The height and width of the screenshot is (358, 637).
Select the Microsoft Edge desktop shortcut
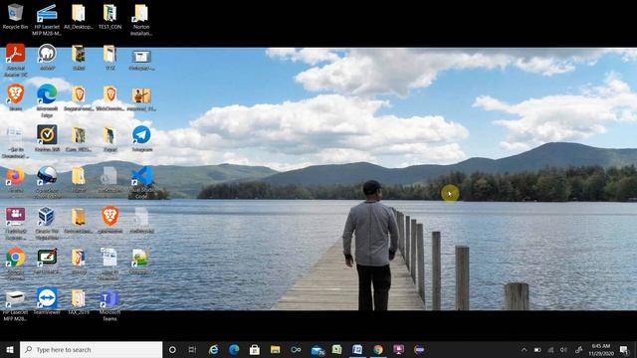[47, 100]
